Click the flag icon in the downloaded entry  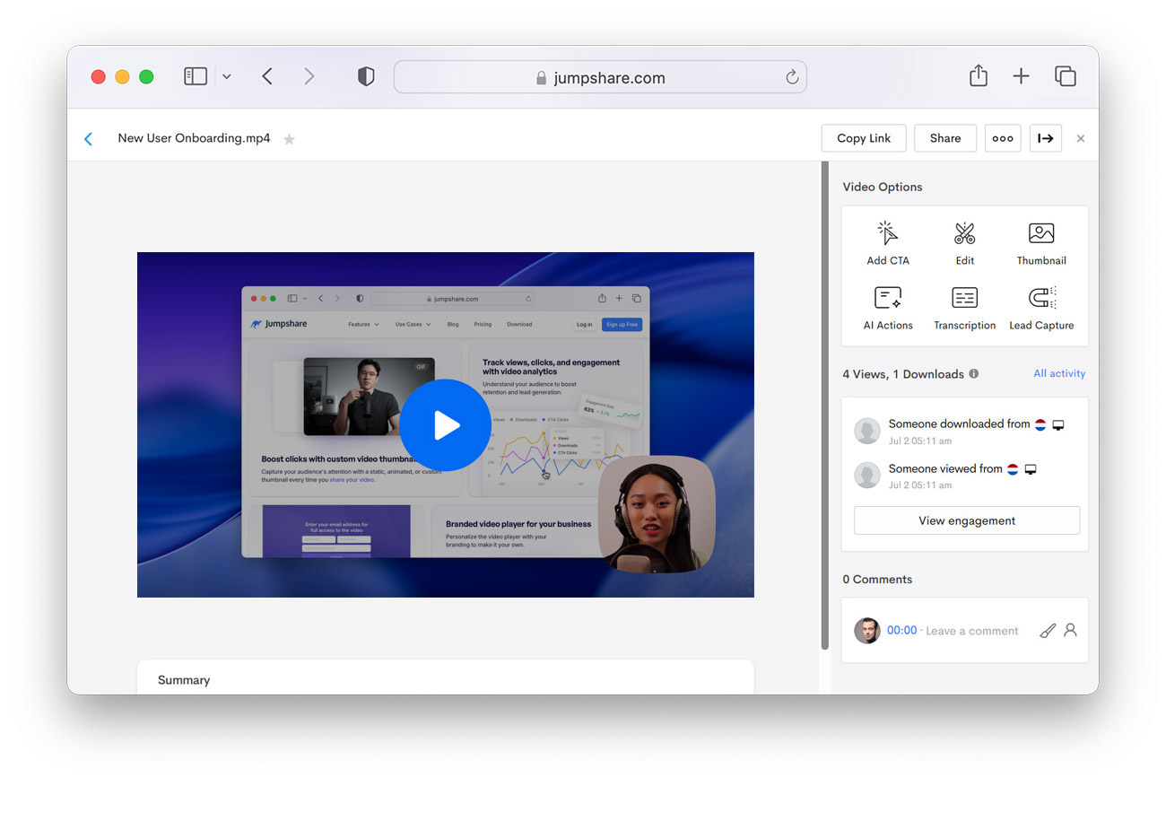click(x=1040, y=424)
